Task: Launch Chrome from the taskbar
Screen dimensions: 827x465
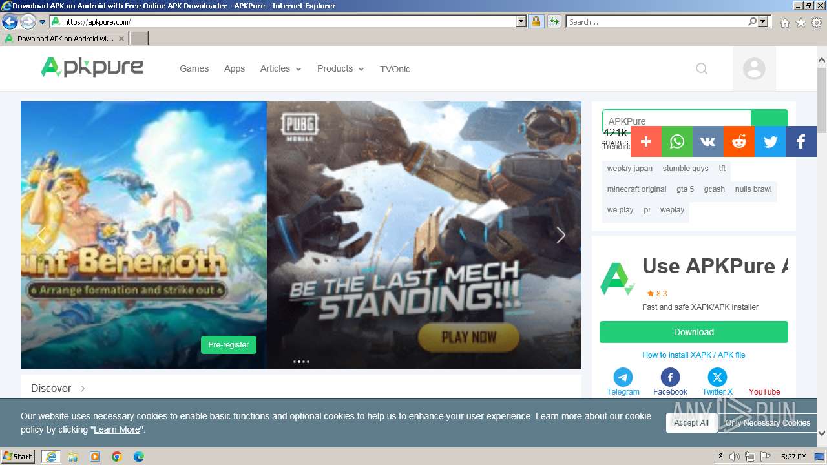Action: pos(117,457)
